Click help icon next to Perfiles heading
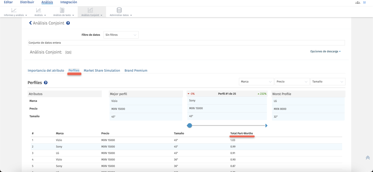Screen dimensions: 373x172 [46, 83]
